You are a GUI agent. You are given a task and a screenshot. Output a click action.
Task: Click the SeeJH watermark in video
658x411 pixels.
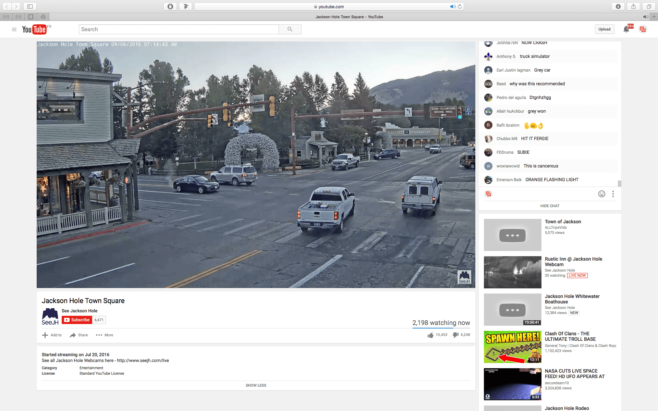pos(464,277)
